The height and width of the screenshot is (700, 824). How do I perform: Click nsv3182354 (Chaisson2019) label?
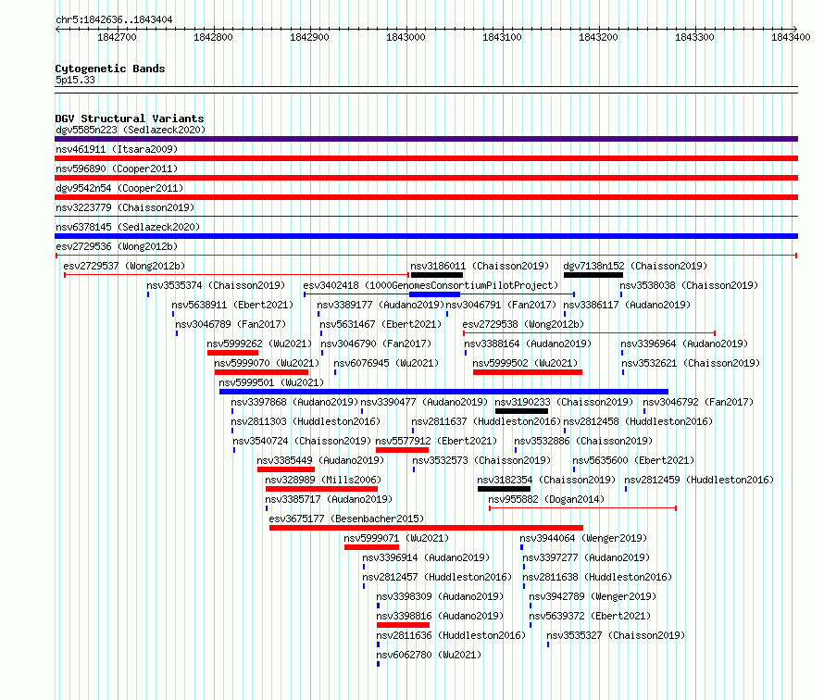click(x=546, y=480)
